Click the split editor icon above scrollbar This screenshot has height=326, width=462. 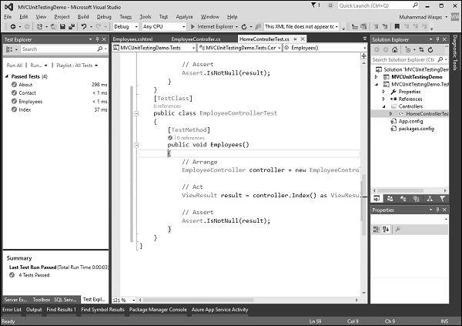pyautogui.click(x=364, y=55)
